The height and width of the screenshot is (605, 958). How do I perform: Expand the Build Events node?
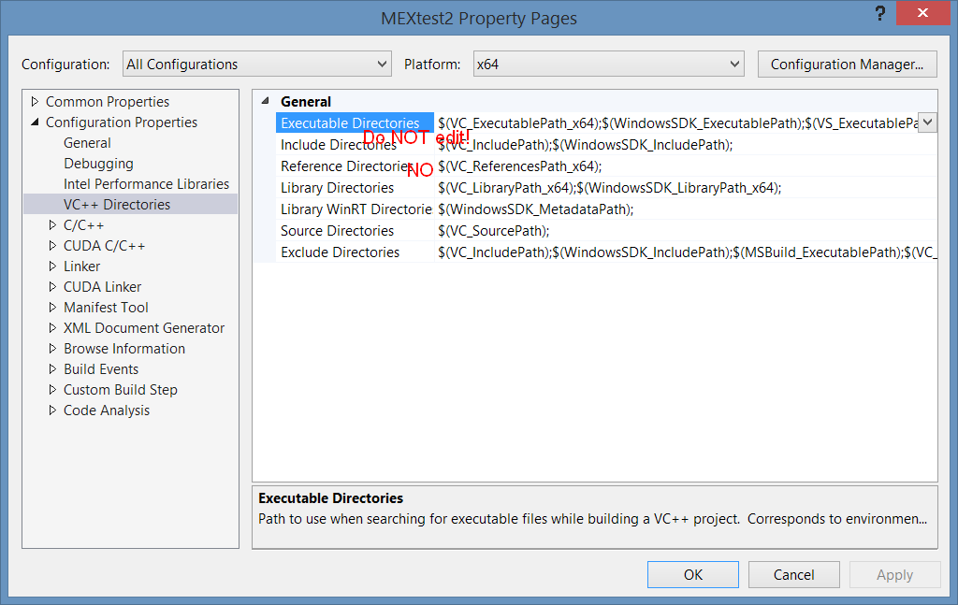coord(52,368)
